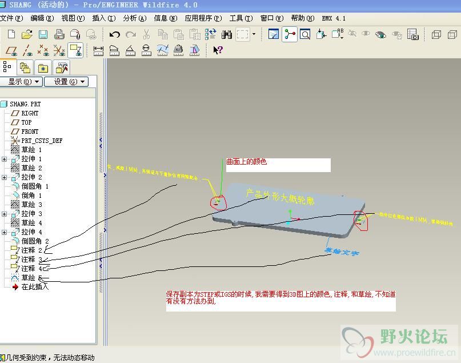Screen dimensions: 461x363
Task: Open the Reorient View tool
Action: [x=321, y=34]
